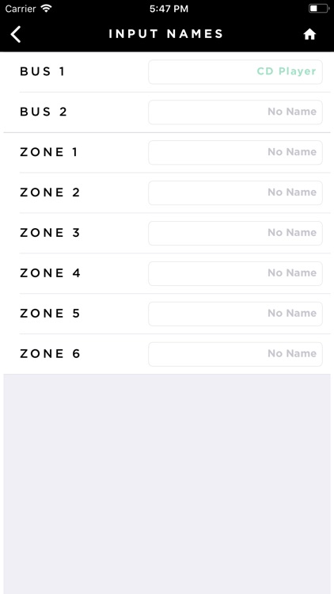The height and width of the screenshot is (594, 334).
Task: Select the ZONE 6 name field
Action: click(235, 354)
